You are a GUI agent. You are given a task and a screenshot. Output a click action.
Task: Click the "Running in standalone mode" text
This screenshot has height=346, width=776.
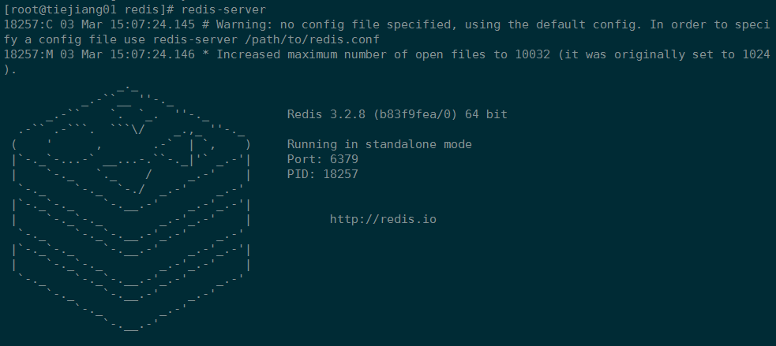tap(379, 144)
